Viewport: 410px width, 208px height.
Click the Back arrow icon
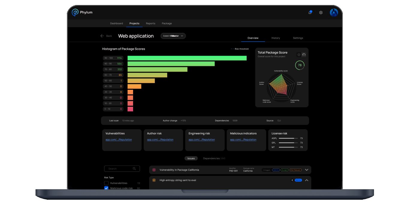pyautogui.click(x=102, y=36)
